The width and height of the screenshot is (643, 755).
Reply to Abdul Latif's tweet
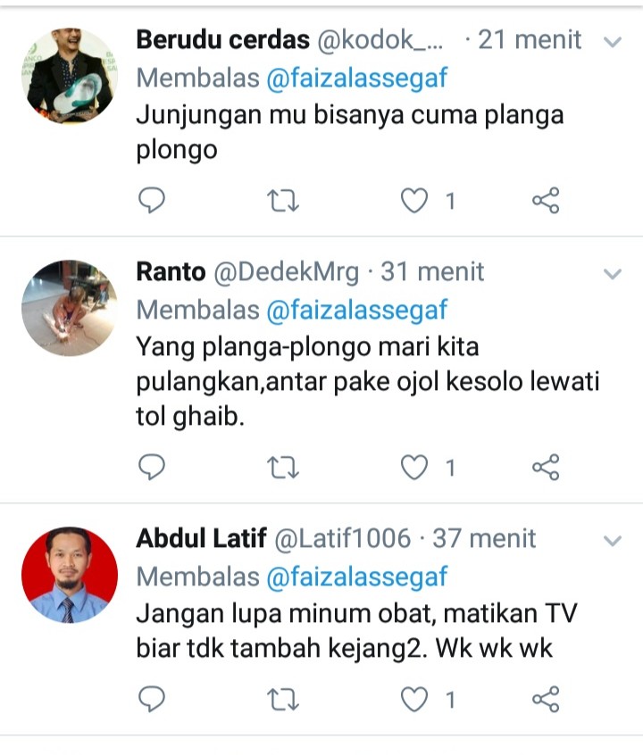click(x=151, y=699)
